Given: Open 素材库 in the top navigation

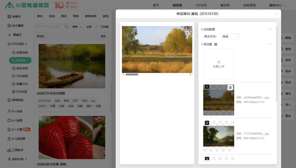Looking at the screenshot, I should pyautogui.click(x=225, y=5).
